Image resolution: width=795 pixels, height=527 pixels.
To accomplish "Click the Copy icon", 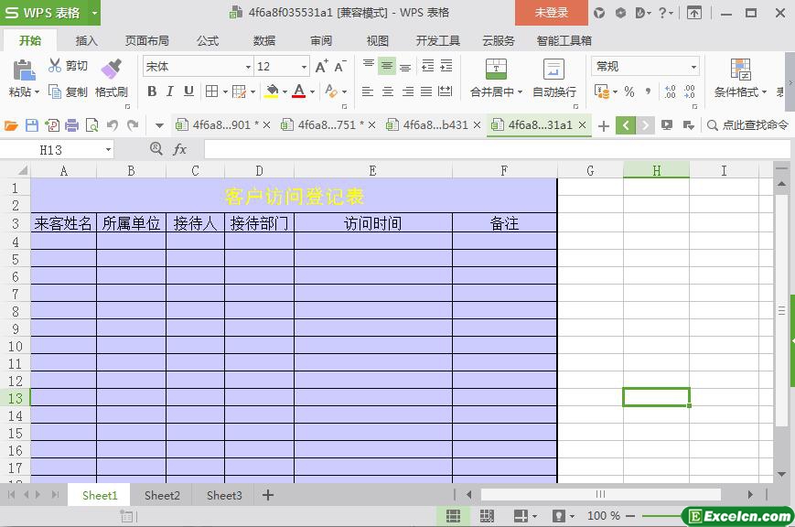I will [x=55, y=91].
